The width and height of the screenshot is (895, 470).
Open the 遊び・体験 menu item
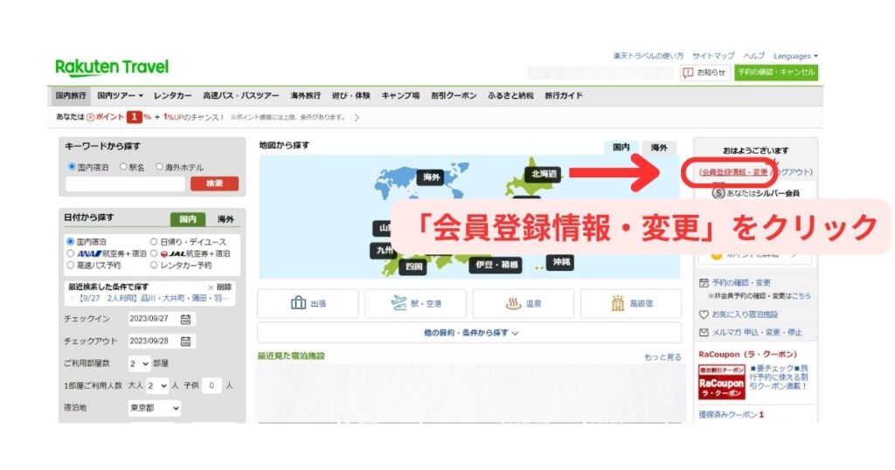[x=351, y=96]
